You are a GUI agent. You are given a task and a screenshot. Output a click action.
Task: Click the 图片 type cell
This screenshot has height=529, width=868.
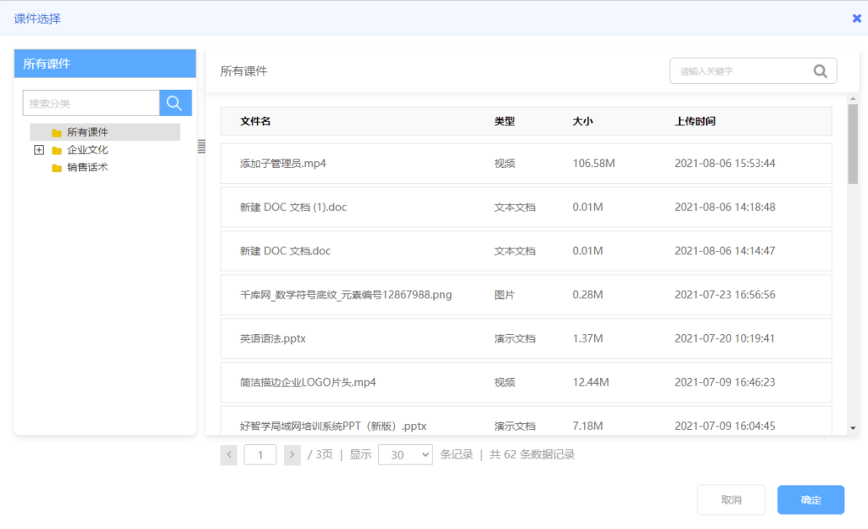click(x=504, y=294)
